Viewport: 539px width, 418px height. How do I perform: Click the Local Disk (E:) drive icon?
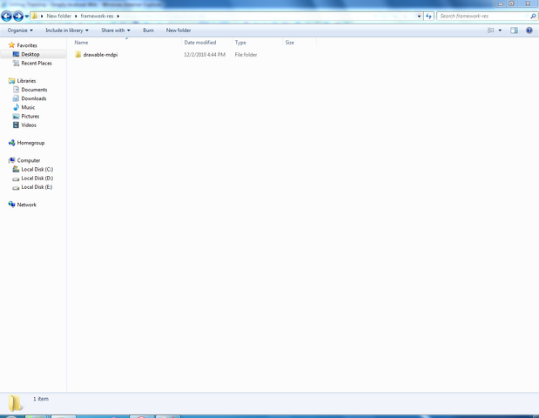16,188
